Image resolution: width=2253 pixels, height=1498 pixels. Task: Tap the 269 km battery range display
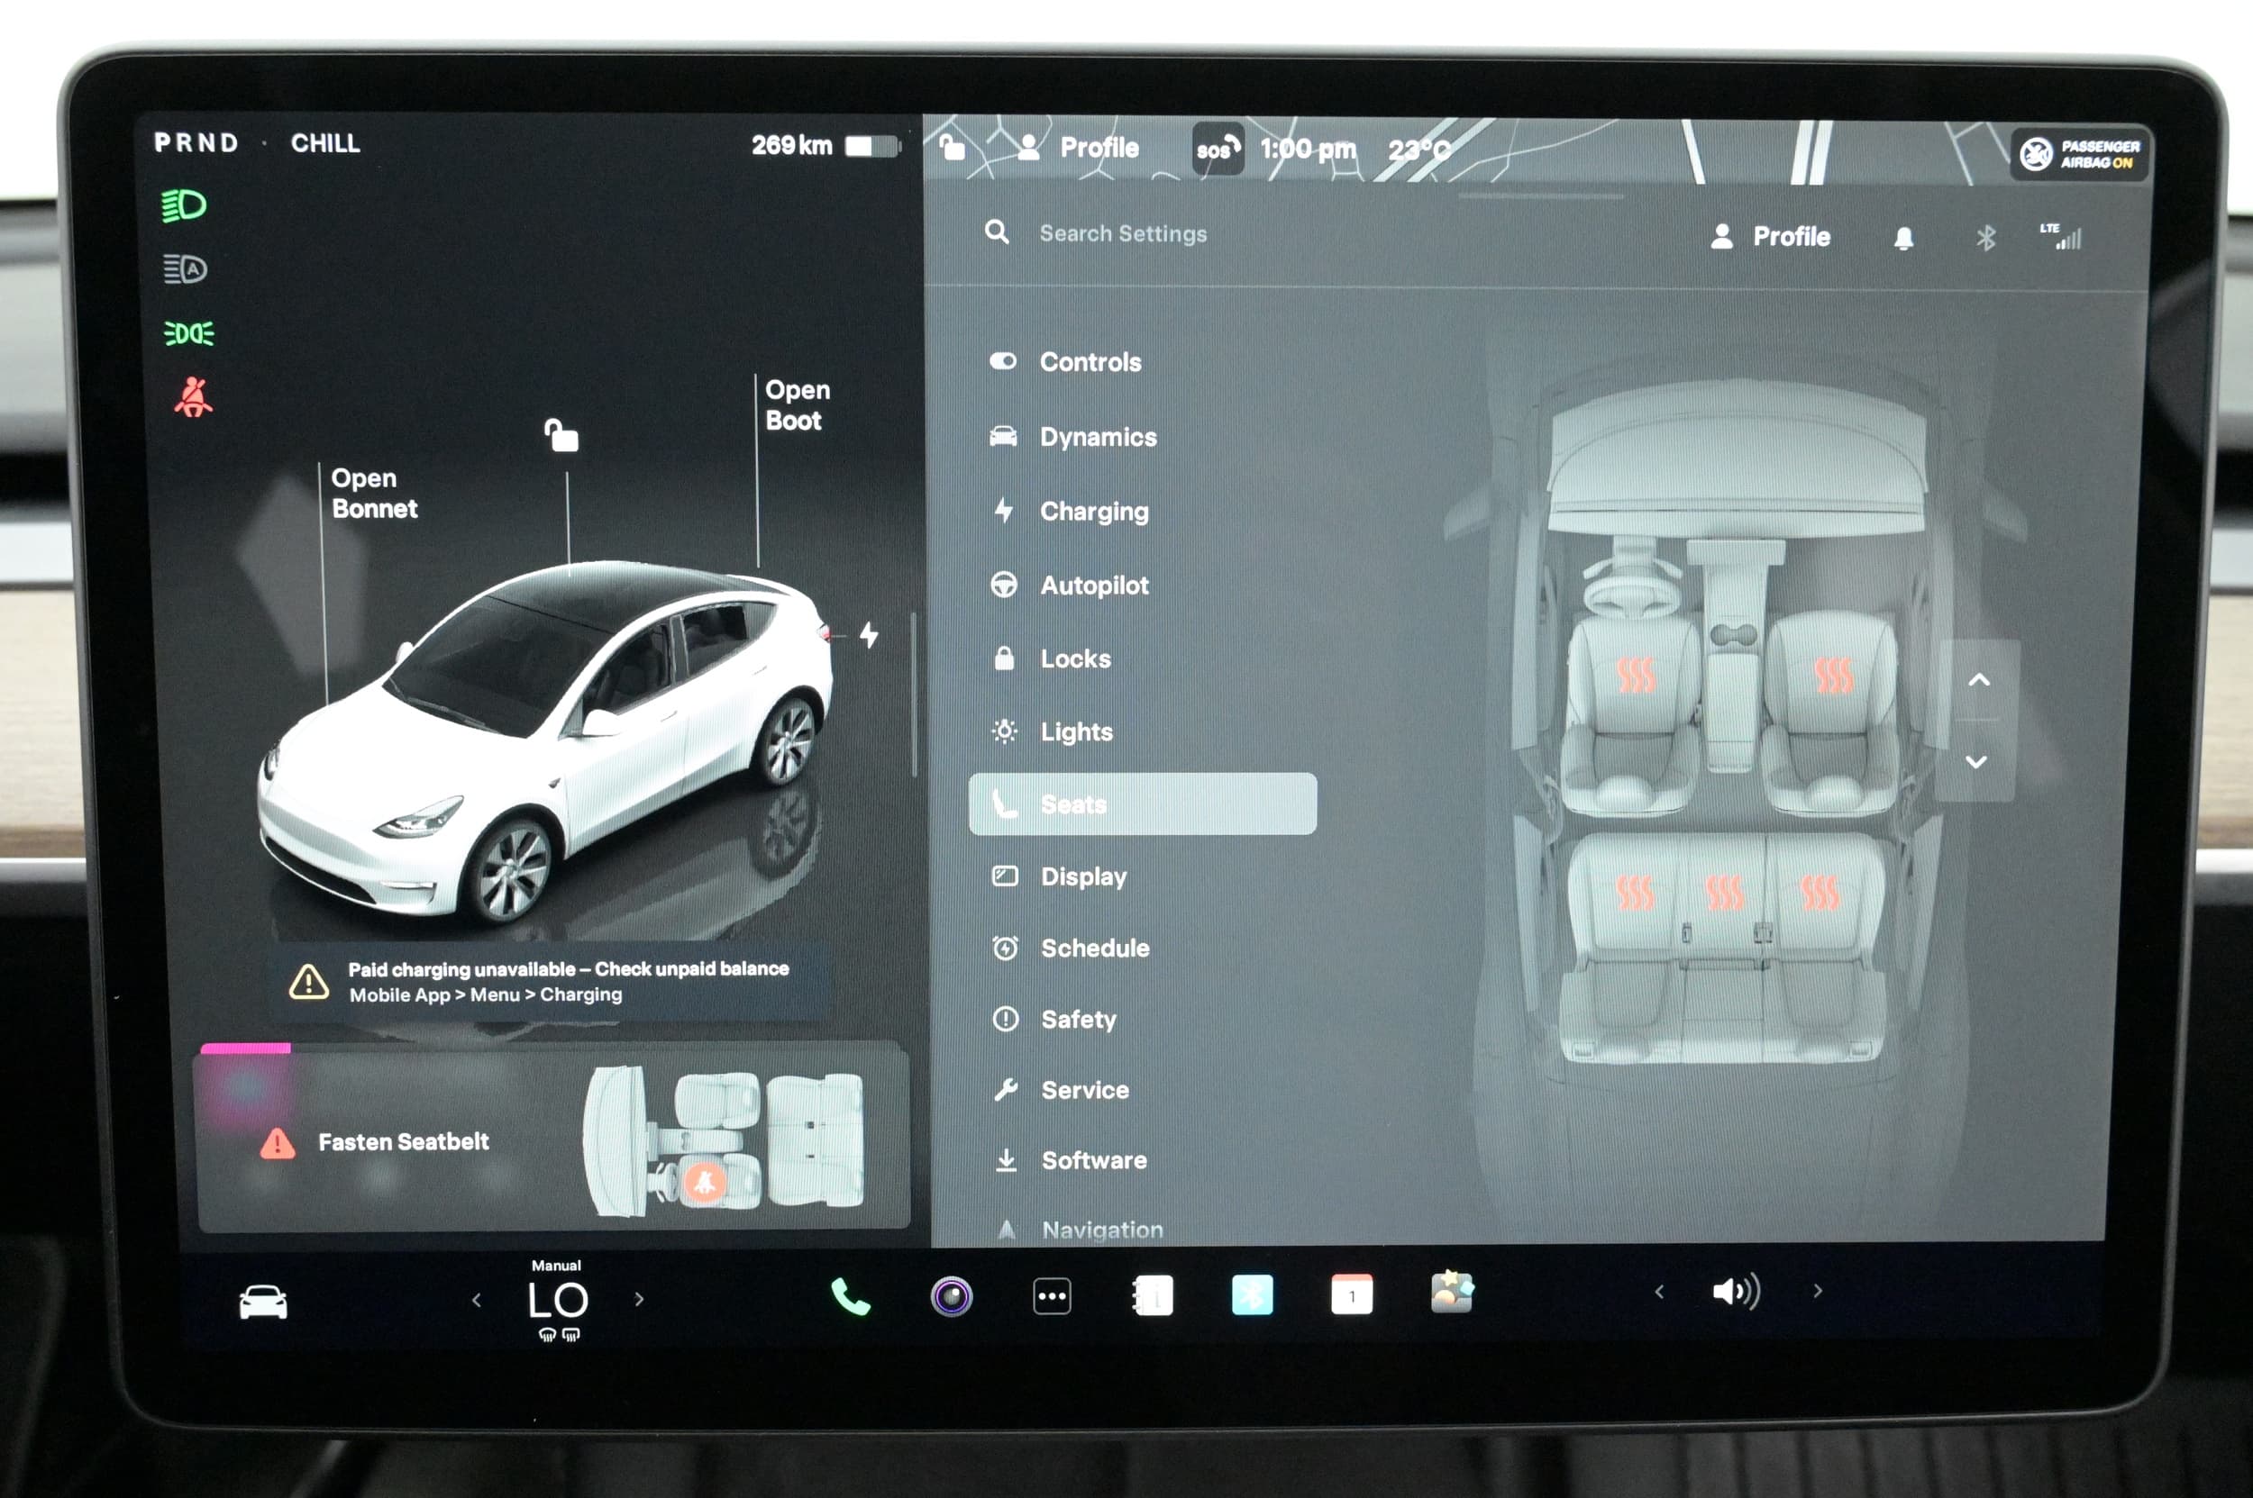point(825,145)
